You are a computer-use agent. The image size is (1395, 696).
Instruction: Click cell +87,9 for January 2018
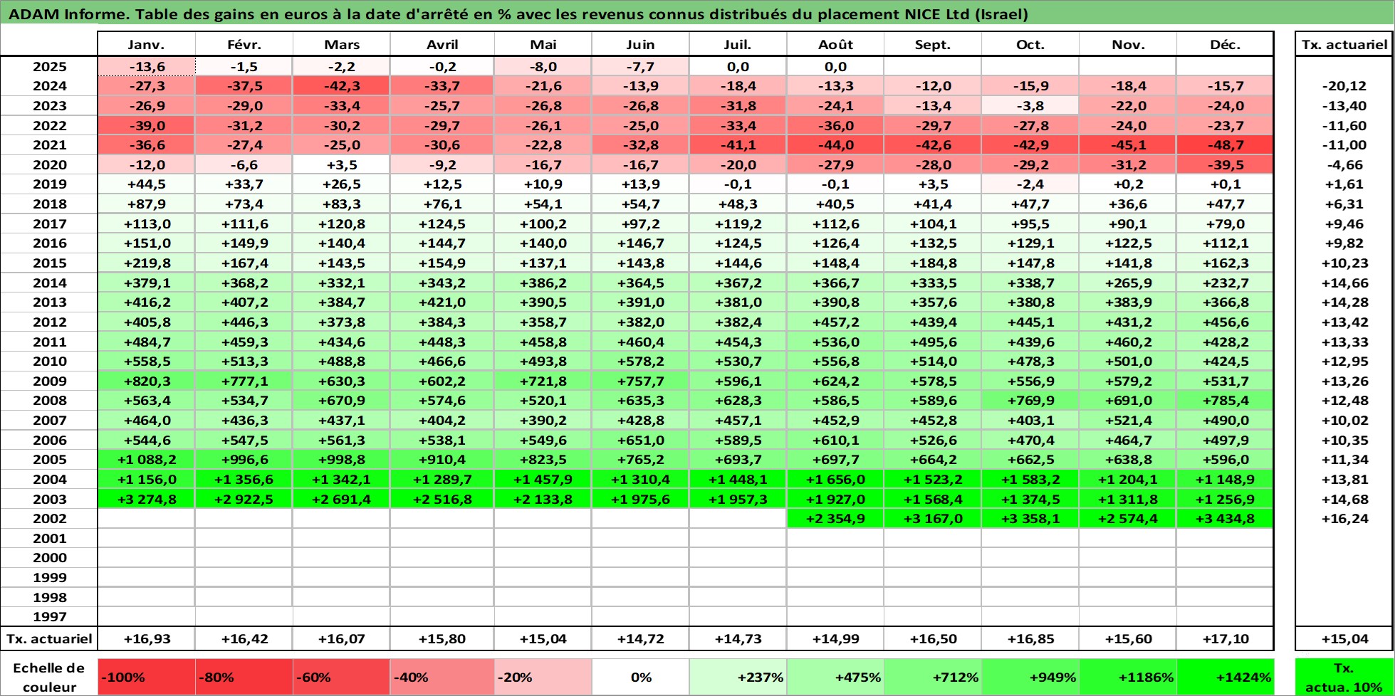146,204
